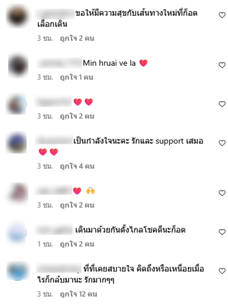Open avatar of first commenter at top

17,16
